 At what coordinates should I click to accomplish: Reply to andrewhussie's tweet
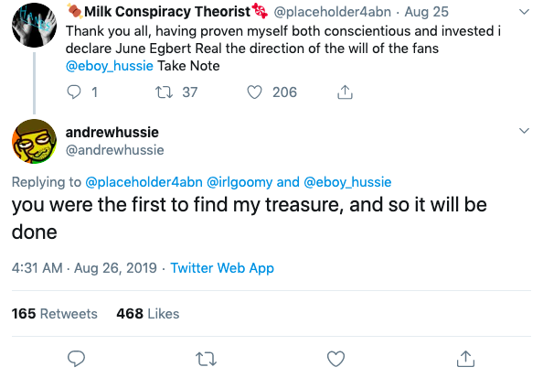click(76, 359)
